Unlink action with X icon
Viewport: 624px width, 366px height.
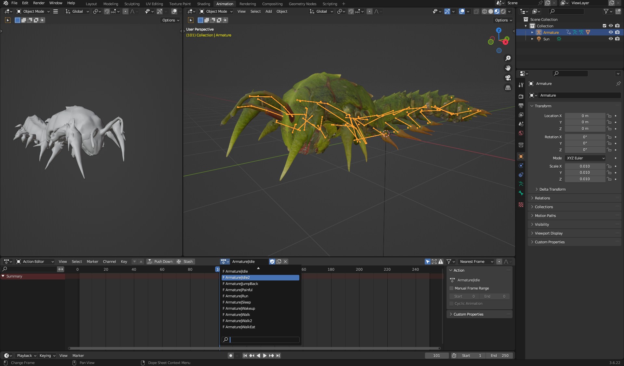coord(285,262)
